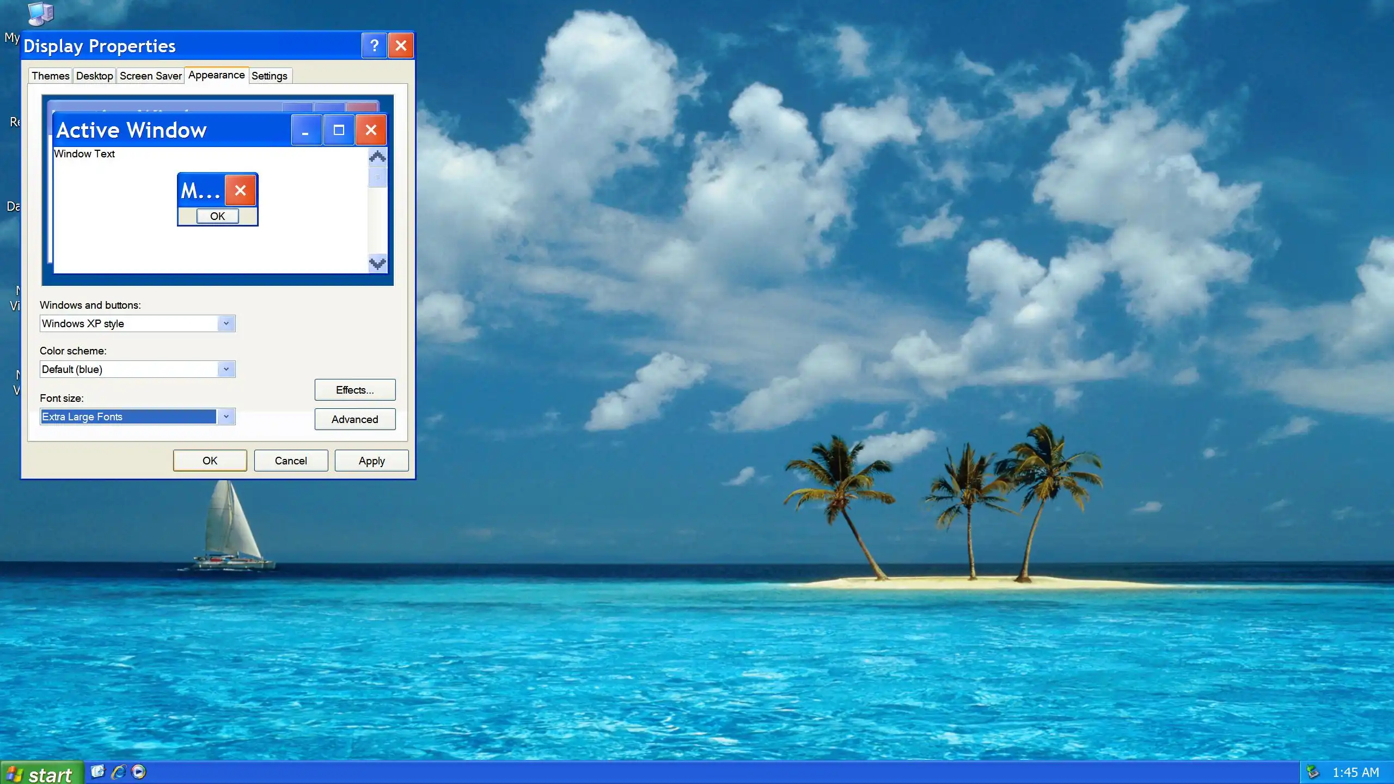Open Windows Media Player quick launch icon
Image resolution: width=1394 pixels, height=784 pixels.
tap(139, 771)
